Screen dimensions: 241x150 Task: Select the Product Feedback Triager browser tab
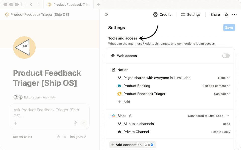pos(69,4)
